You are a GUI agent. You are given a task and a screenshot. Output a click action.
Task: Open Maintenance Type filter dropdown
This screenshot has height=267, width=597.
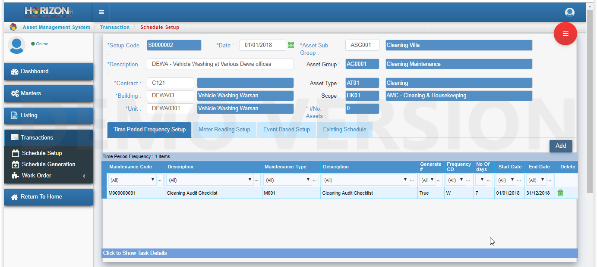click(x=308, y=180)
